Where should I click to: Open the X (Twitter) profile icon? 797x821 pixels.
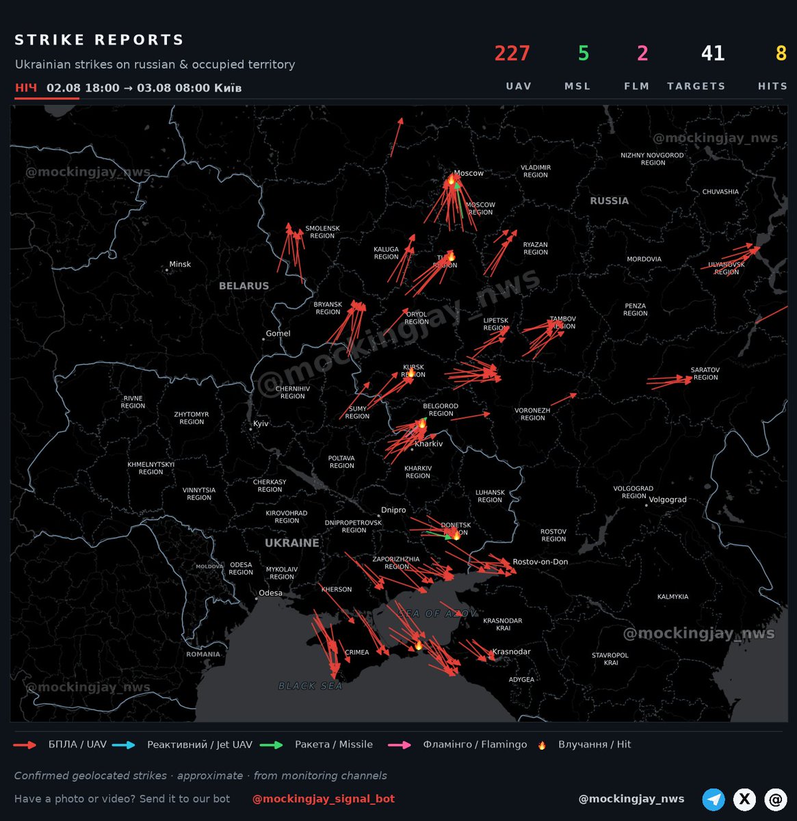744,799
